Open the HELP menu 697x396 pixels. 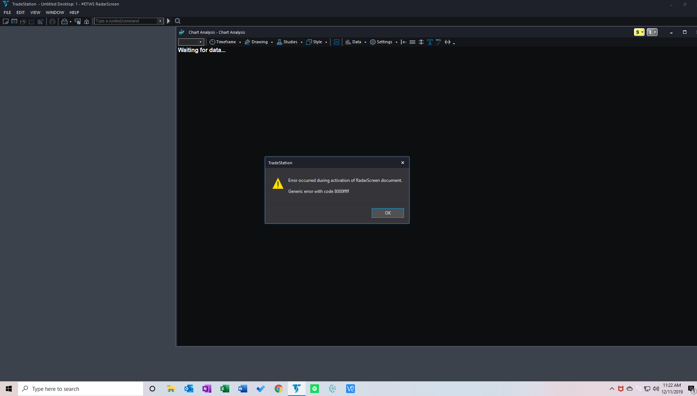coord(74,12)
